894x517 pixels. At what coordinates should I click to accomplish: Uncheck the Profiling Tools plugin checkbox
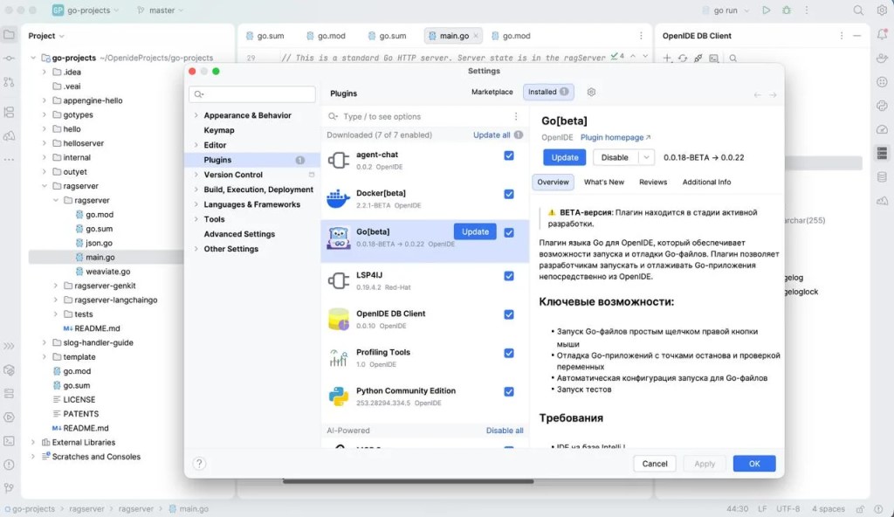(509, 353)
